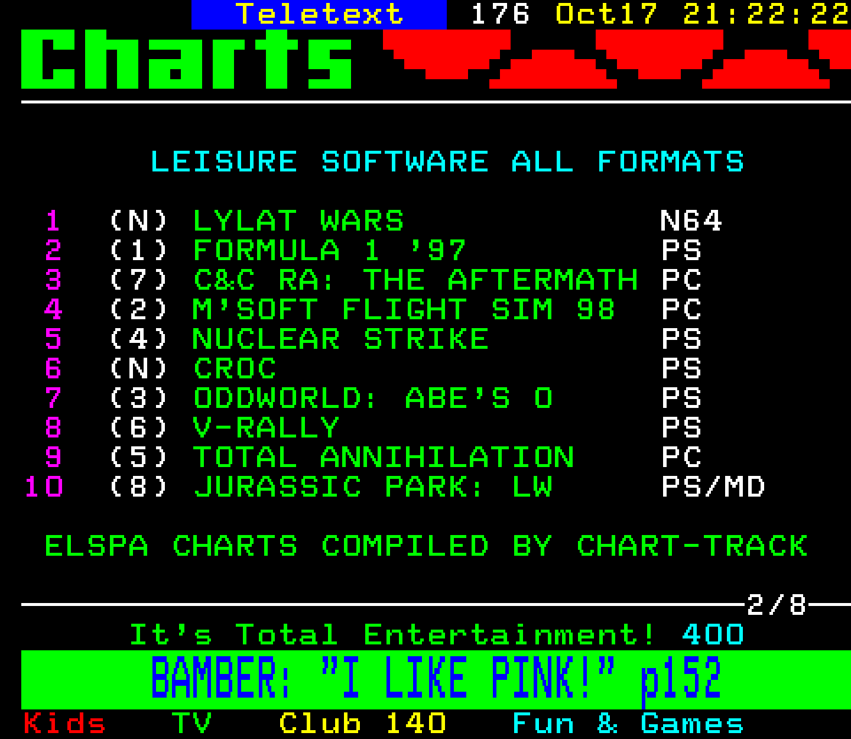Click magenta rank number 3
This screenshot has height=739, width=851.
53,280
